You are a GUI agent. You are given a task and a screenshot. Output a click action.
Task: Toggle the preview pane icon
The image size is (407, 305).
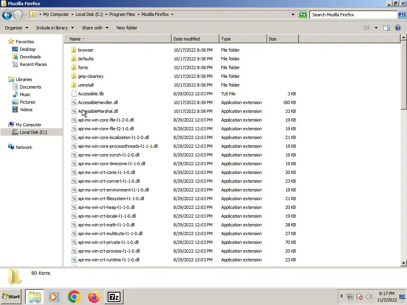(387, 28)
